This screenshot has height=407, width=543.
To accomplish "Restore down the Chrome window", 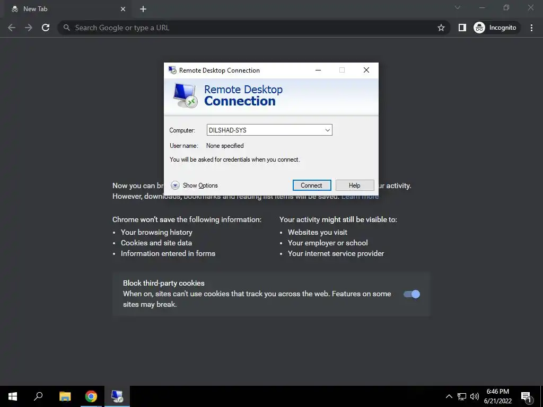I will click(x=506, y=7).
